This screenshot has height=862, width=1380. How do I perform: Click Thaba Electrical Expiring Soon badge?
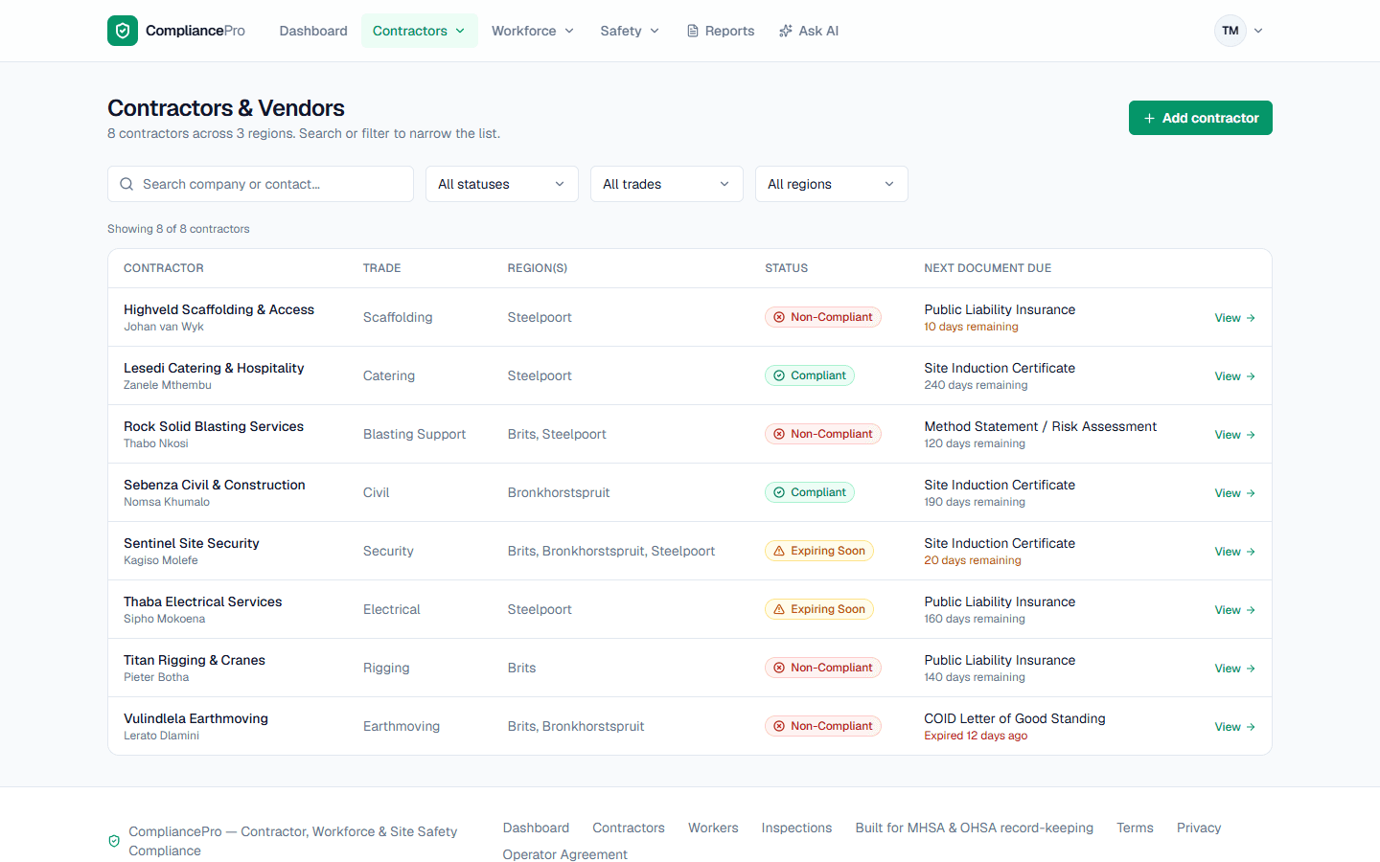[819, 609]
